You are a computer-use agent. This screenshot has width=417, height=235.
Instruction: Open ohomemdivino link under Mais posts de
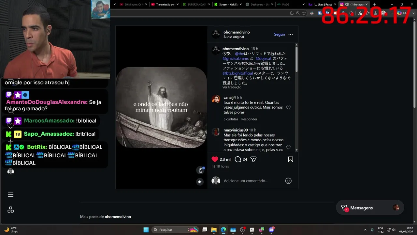pos(118,217)
